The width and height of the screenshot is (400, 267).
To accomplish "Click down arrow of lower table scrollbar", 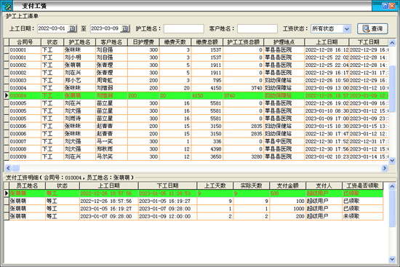I will point(392,260).
